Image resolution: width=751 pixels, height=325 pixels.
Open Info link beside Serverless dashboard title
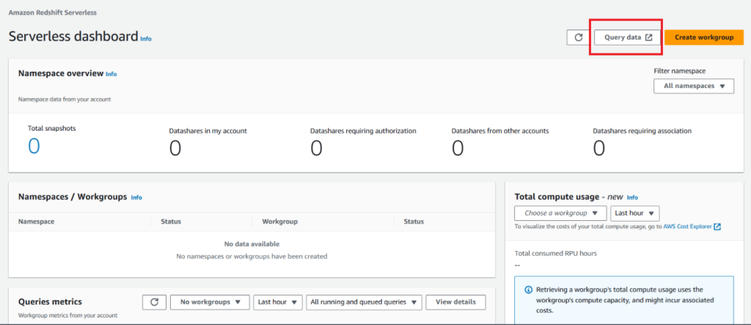146,39
